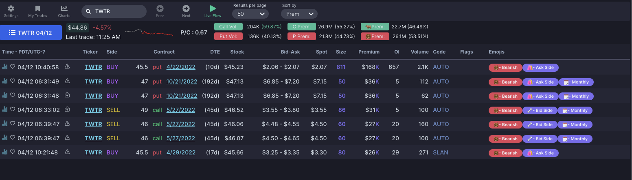Click the bull Prem green badge
Viewport: 632px width, 180px height.
point(375,27)
